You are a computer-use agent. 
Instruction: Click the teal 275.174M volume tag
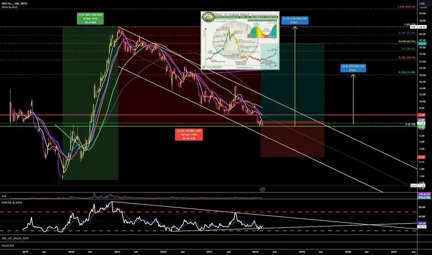pyautogui.click(x=424, y=198)
